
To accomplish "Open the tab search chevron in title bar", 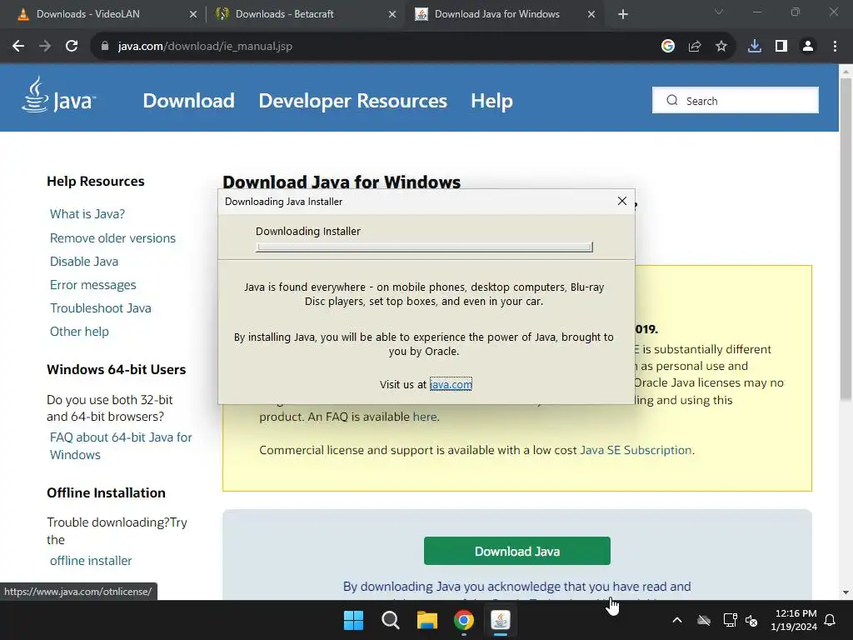I will [719, 12].
